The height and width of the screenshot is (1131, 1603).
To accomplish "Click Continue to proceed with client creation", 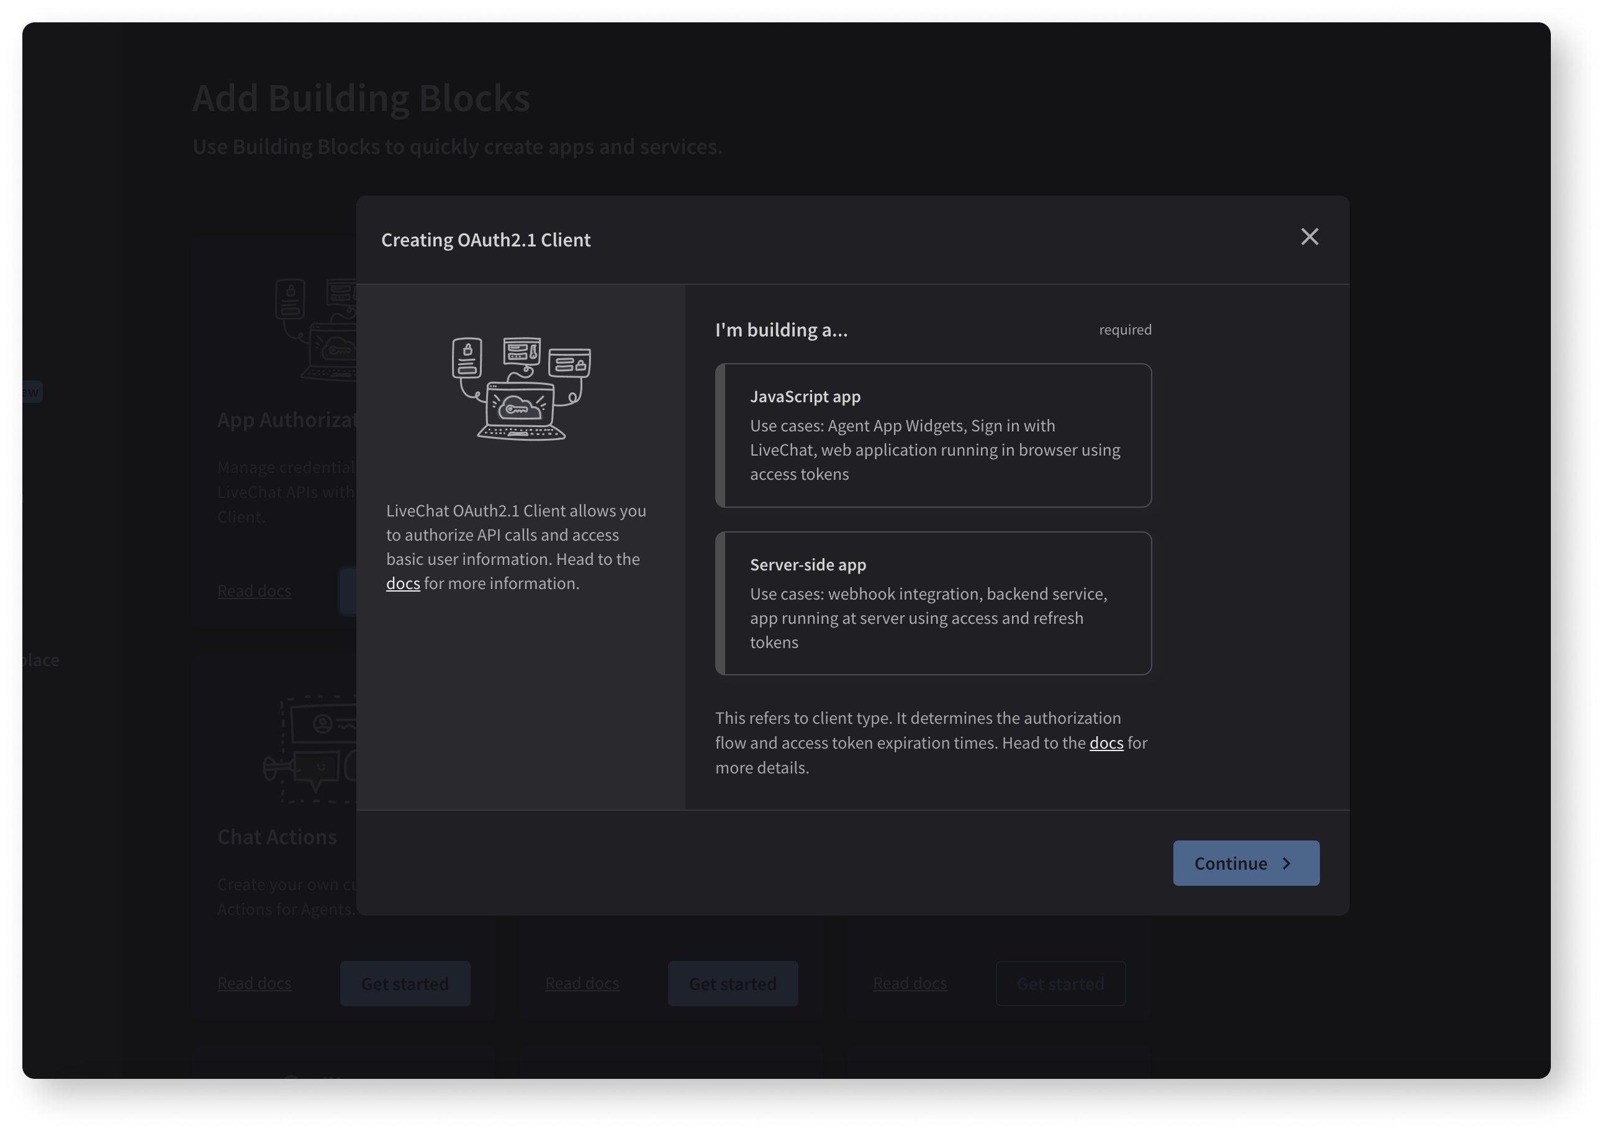I will pyautogui.click(x=1245, y=863).
